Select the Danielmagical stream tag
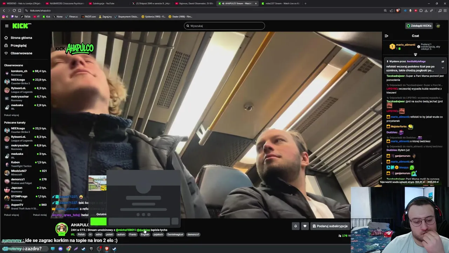This screenshot has width=449, height=253. click(175, 234)
